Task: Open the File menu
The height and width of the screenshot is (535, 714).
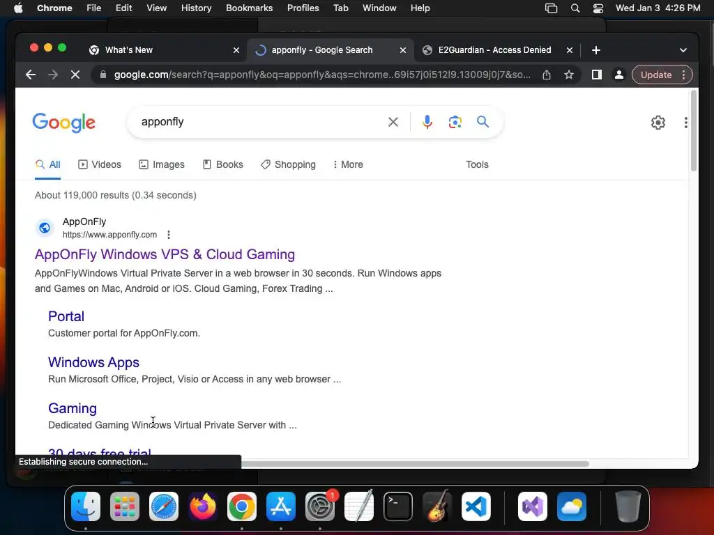Action: tap(94, 8)
